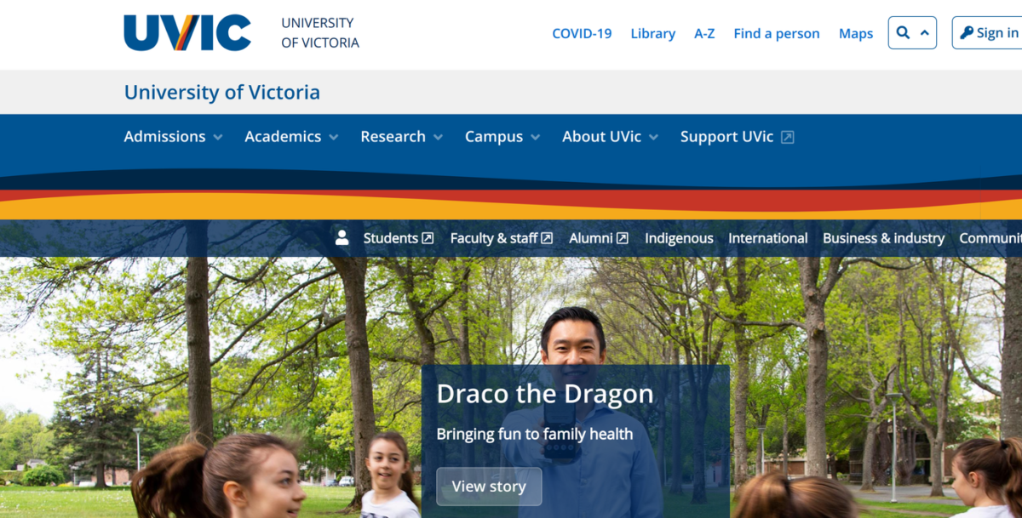Image resolution: width=1022 pixels, height=518 pixels.
Task: Click the View story button
Action: (489, 487)
